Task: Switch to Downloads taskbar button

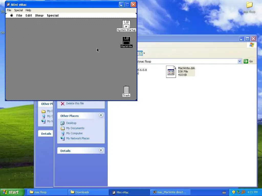Action: coord(88,192)
